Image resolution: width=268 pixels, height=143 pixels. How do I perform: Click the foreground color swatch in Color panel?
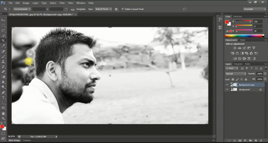227,22
